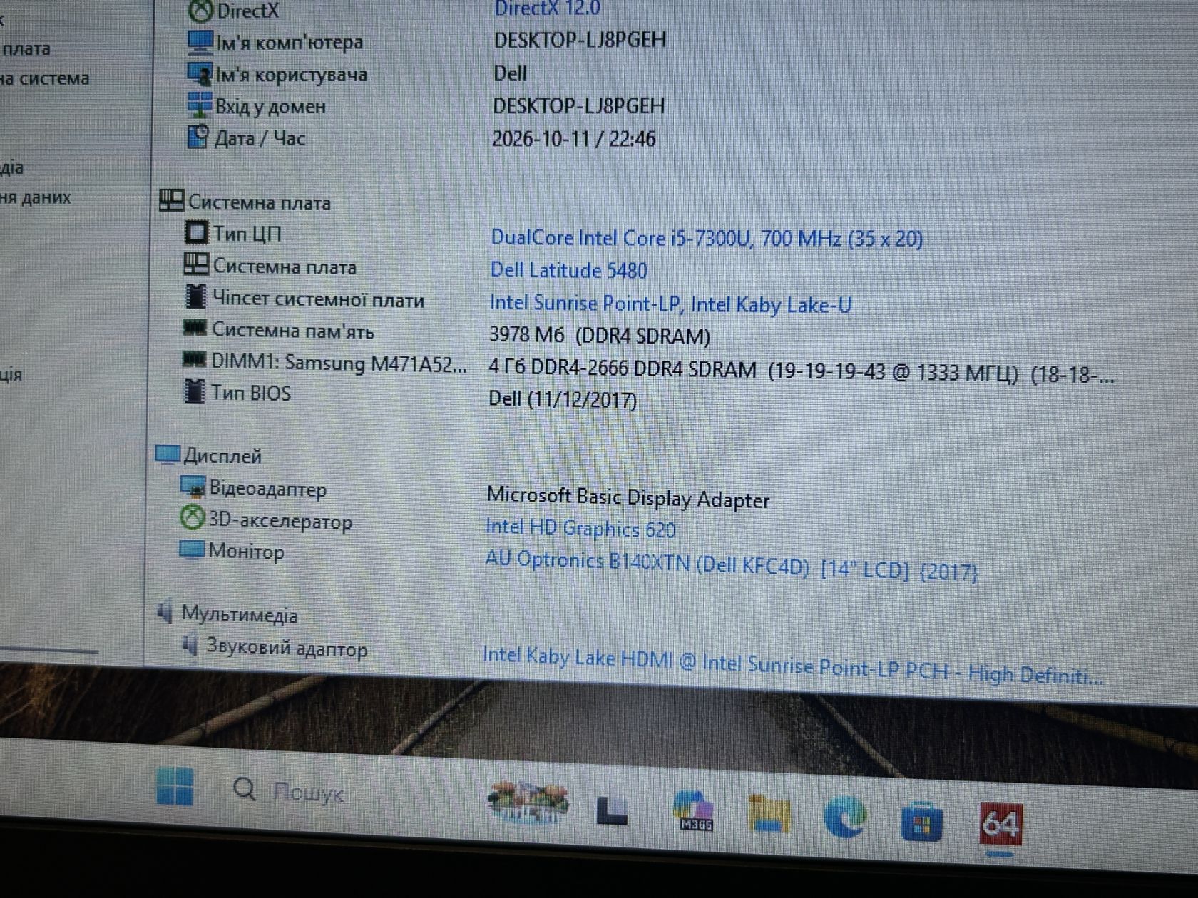This screenshot has width=1198, height=898.
Task: Click the DirectX row icon
Action: coord(200,10)
